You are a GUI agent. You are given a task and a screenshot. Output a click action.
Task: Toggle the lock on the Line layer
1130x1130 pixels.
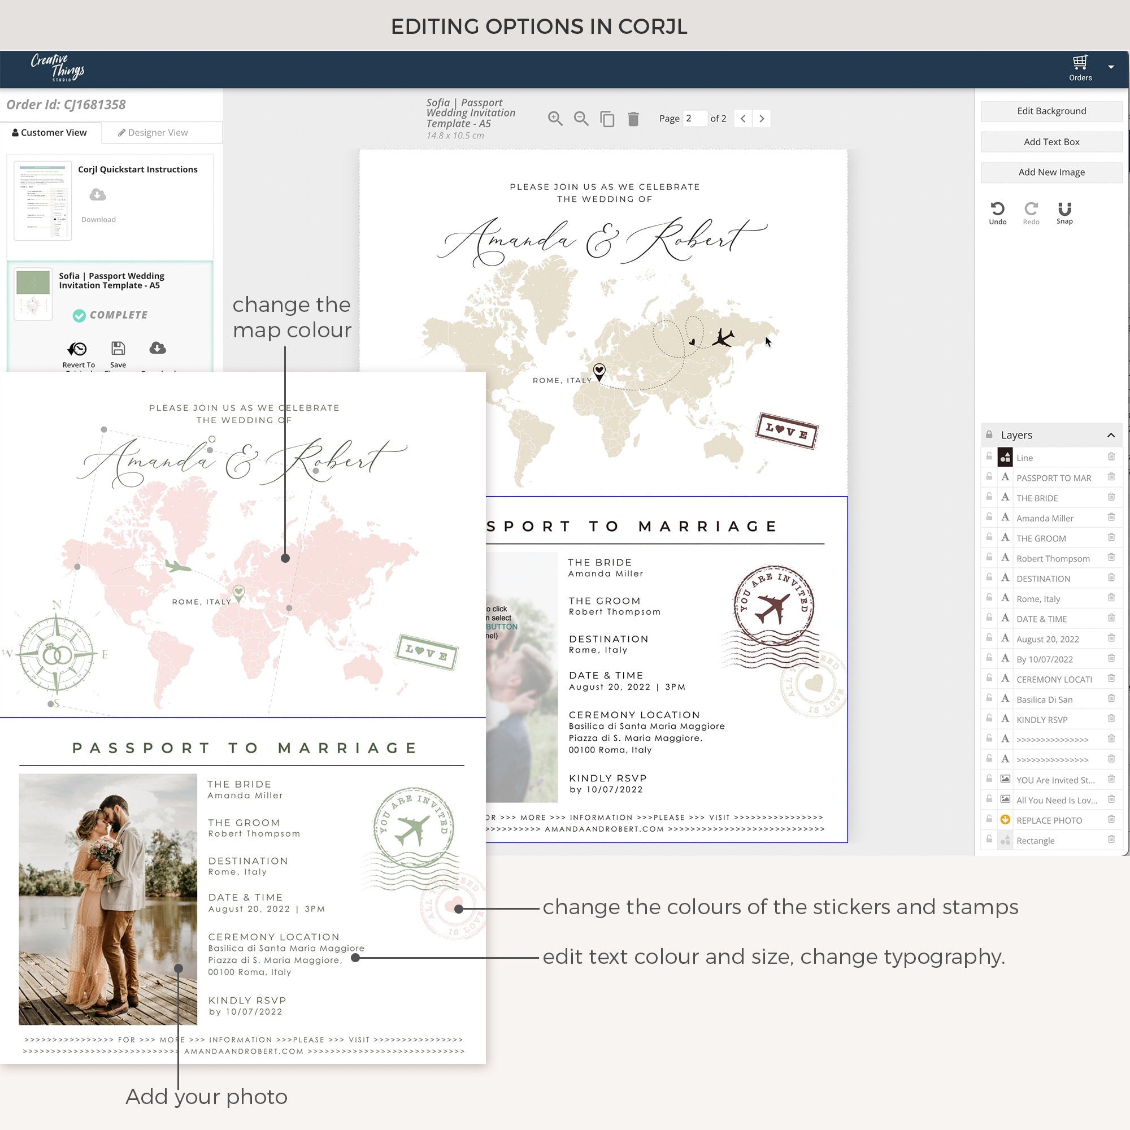(x=989, y=457)
